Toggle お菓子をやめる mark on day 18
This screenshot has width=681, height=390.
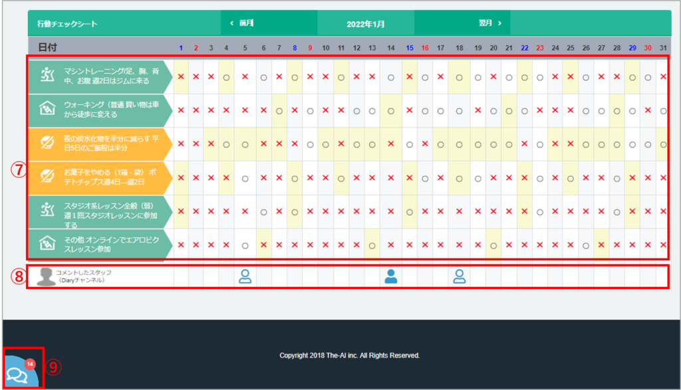pyautogui.click(x=459, y=178)
